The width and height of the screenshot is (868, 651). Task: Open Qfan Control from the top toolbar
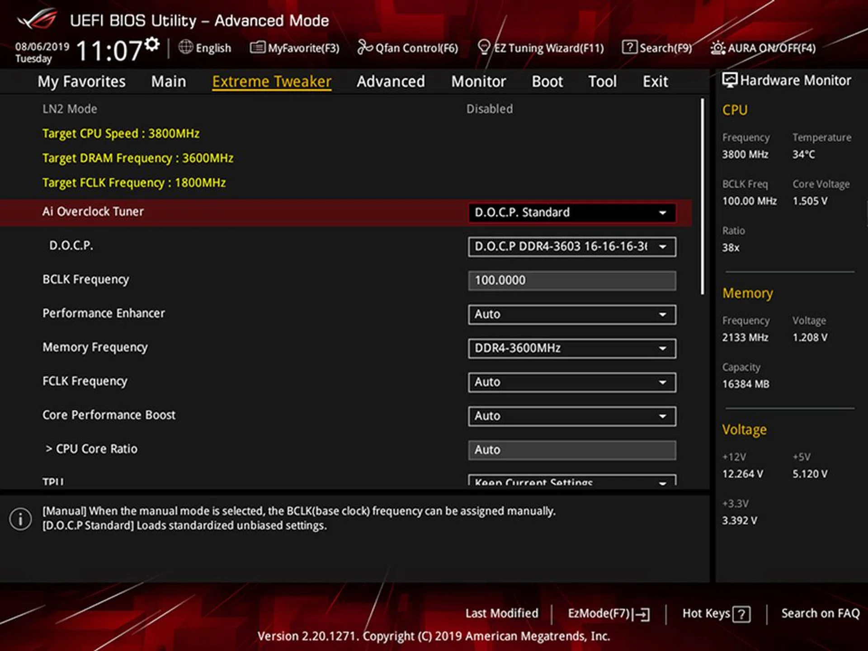(x=407, y=48)
